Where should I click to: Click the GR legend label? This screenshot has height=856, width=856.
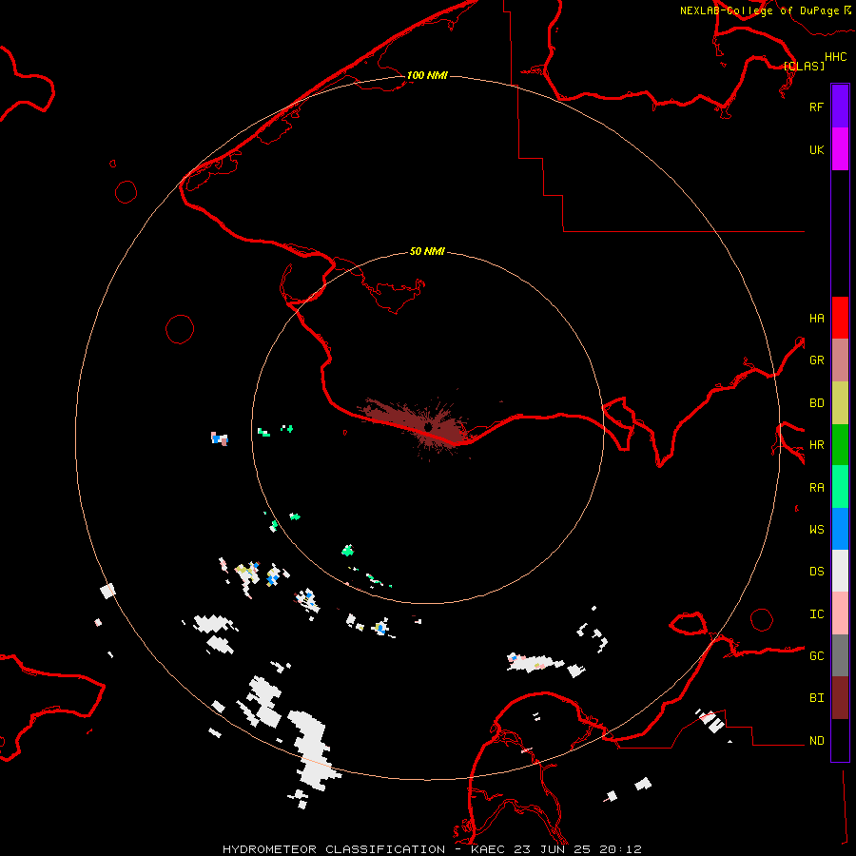pos(816,360)
